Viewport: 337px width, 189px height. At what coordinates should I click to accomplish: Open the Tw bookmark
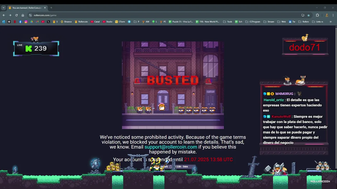[x=292, y=22]
